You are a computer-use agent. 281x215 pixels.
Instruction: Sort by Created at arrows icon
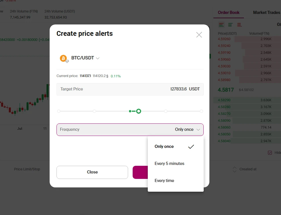tap(234, 169)
